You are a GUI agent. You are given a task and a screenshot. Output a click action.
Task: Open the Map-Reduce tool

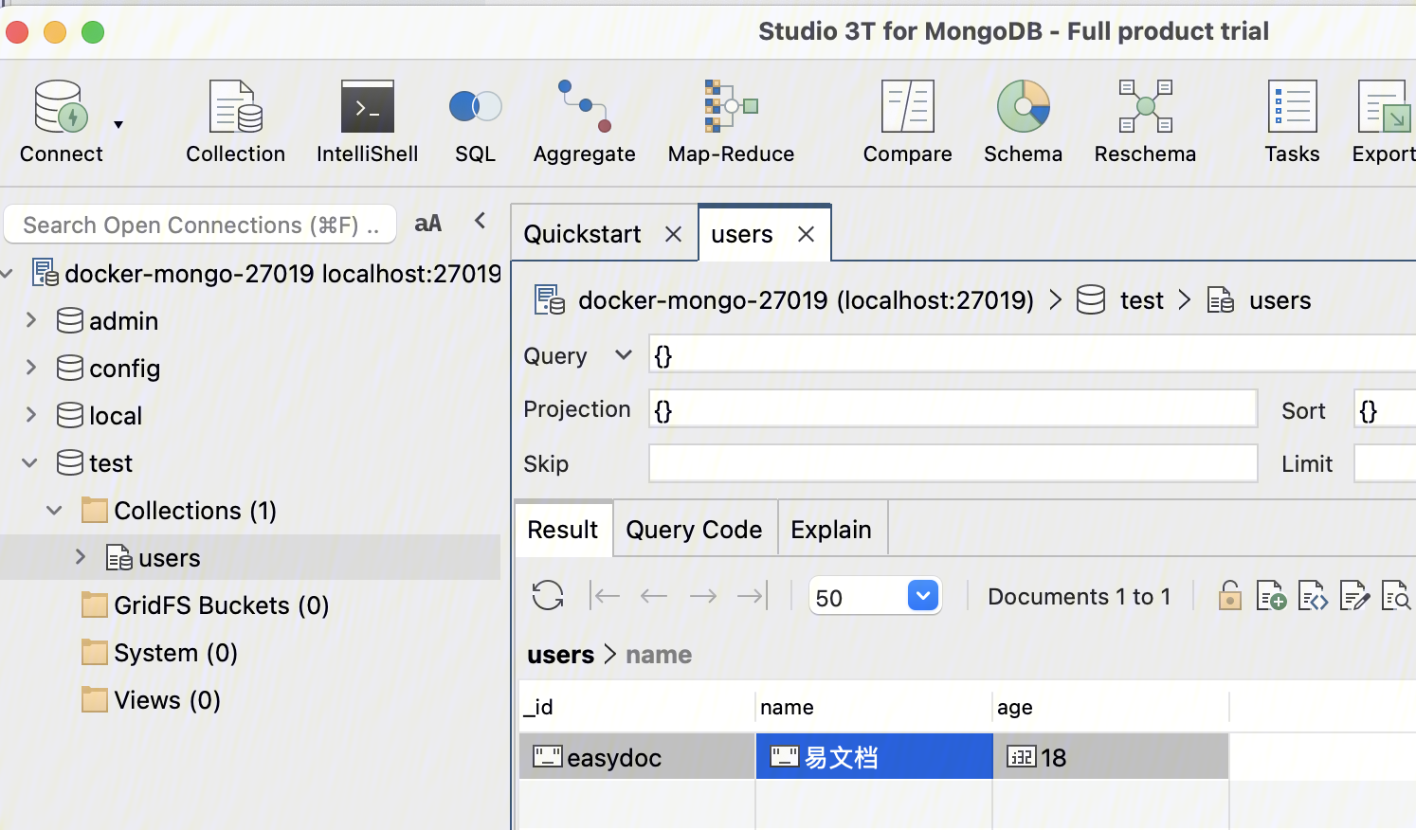[x=731, y=122]
